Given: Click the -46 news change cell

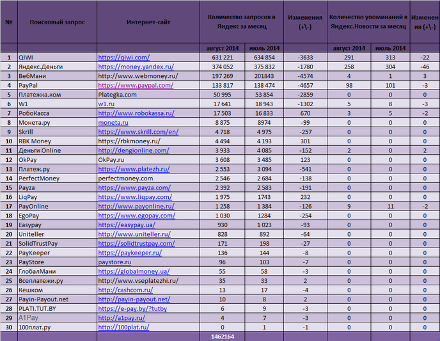Looking at the screenshot, I should 425,67.
